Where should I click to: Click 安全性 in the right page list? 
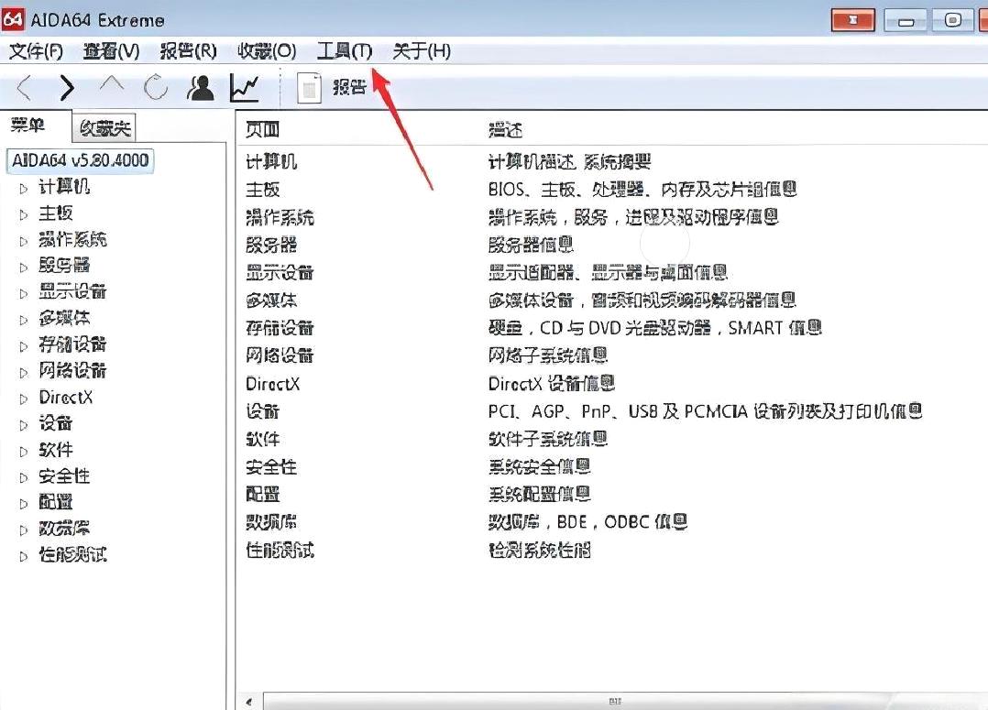pos(271,467)
